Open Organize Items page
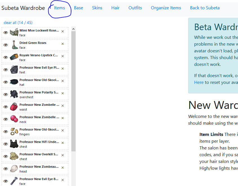 (166, 8)
